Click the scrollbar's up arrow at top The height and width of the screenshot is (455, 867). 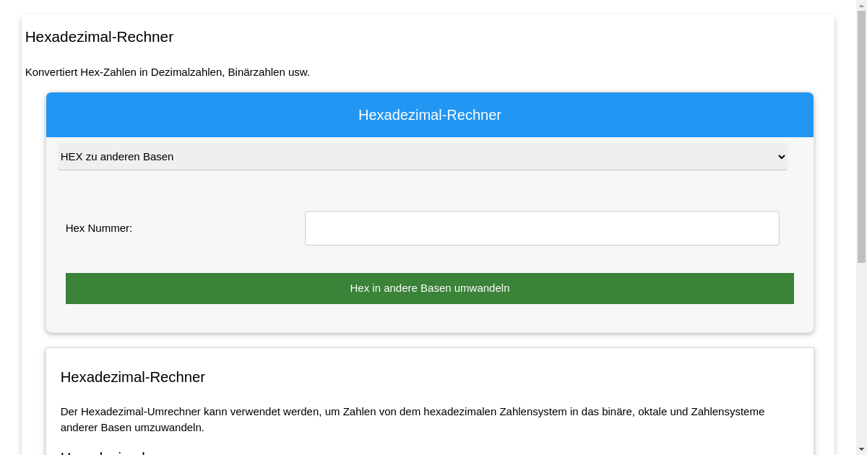point(861,5)
